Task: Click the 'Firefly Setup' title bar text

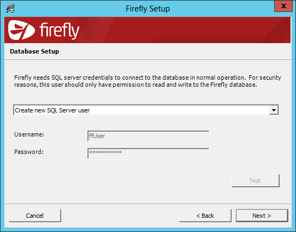Action: [x=148, y=9]
